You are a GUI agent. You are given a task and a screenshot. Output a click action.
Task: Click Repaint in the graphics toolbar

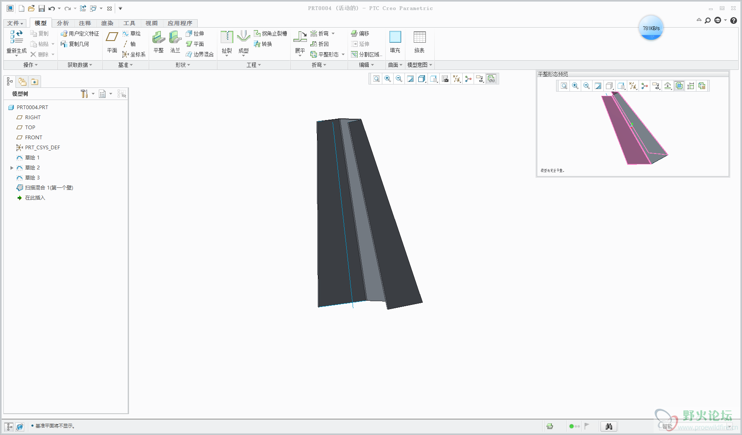(410, 79)
